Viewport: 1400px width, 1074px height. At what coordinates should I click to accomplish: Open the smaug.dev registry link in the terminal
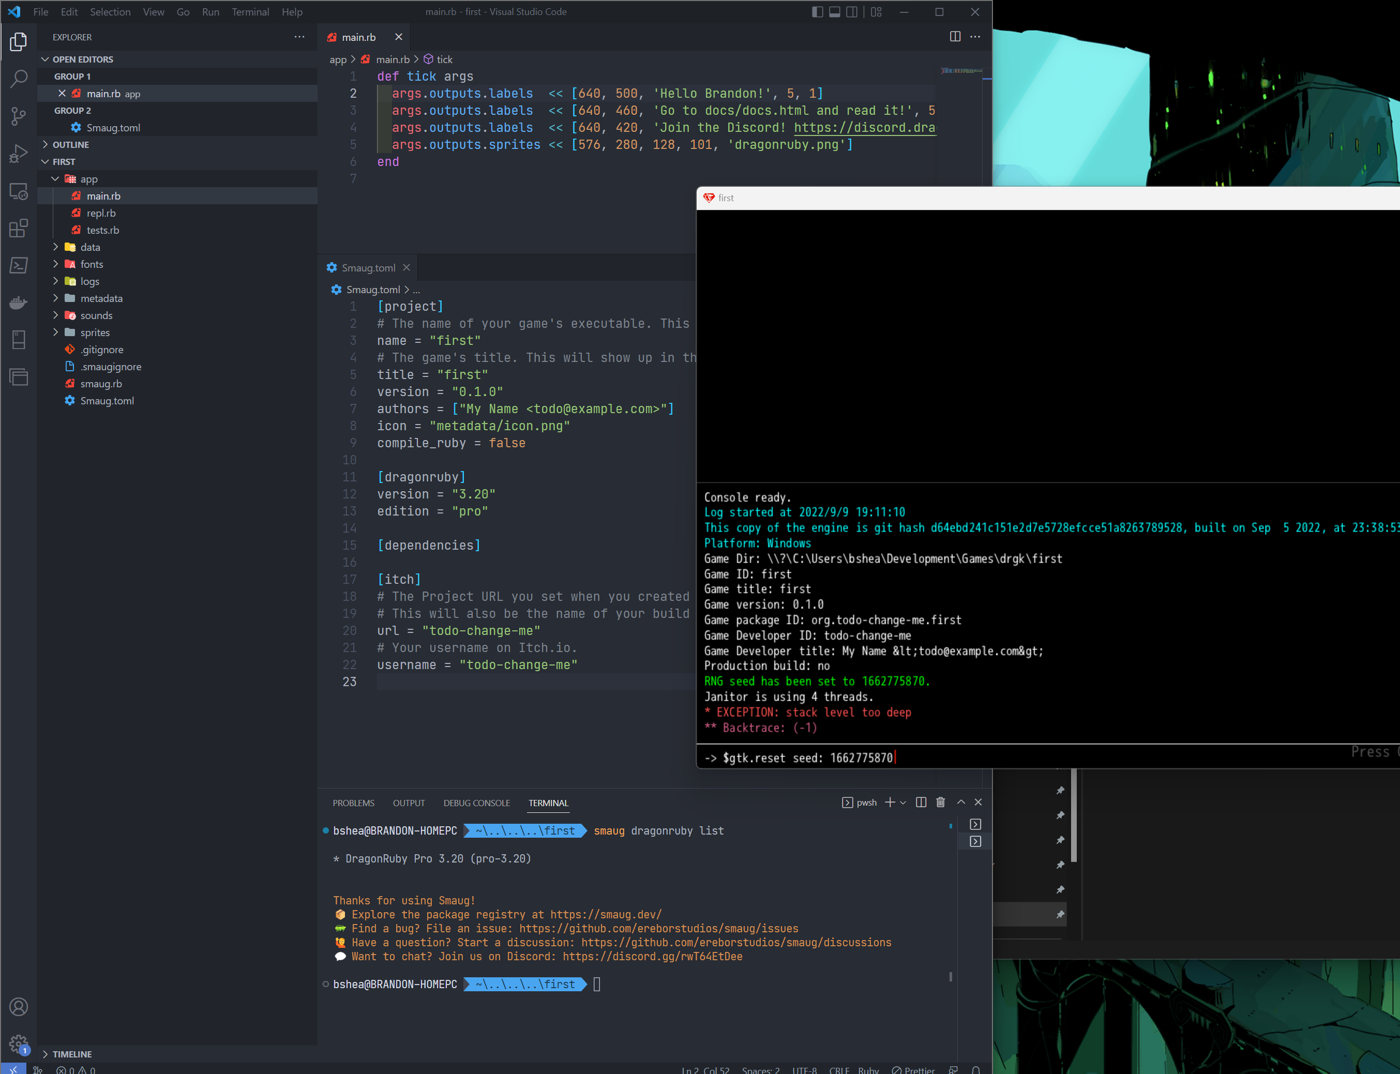pos(606,914)
